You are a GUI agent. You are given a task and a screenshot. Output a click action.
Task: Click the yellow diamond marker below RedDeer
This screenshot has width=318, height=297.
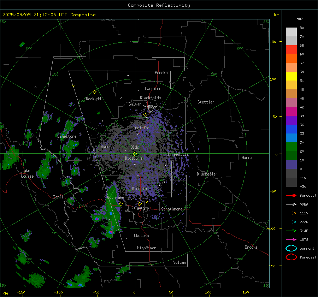(145, 115)
